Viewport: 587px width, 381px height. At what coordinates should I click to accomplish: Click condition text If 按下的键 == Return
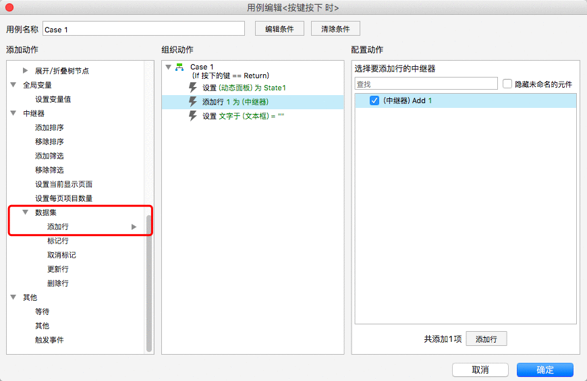pyautogui.click(x=231, y=76)
